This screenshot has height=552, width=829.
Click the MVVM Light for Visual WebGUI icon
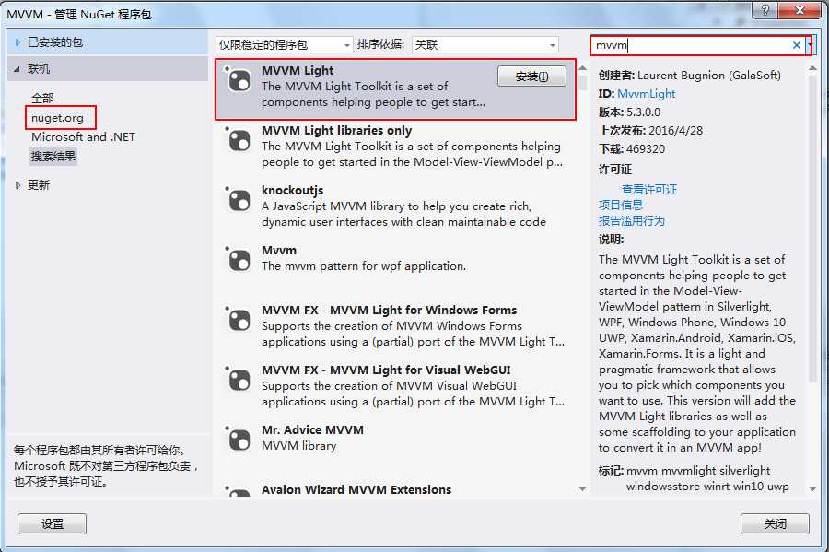click(x=239, y=380)
